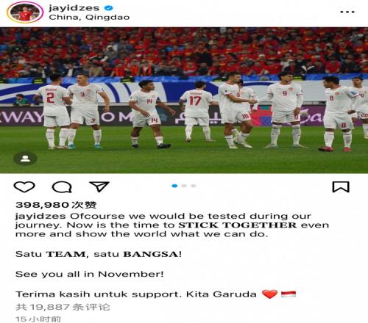The width and height of the screenshot is (368, 323).
Task: Select the first carousel dot indicator
Action: click(x=174, y=186)
